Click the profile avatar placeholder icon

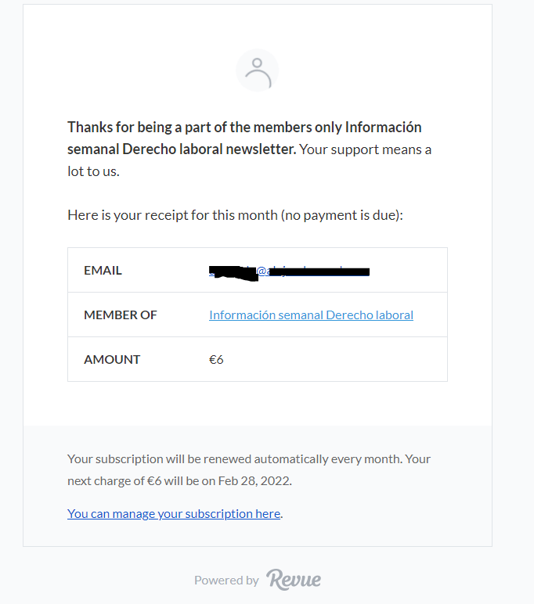[x=257, y=70]
